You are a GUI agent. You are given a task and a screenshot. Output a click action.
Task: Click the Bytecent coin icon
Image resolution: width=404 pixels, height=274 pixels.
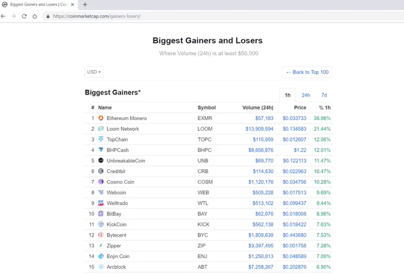(101, 235)
